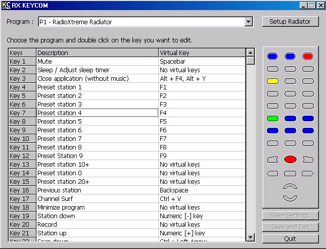Click the leftmost blue button in remote's top row
326x249 pixels.
point(272,56)
